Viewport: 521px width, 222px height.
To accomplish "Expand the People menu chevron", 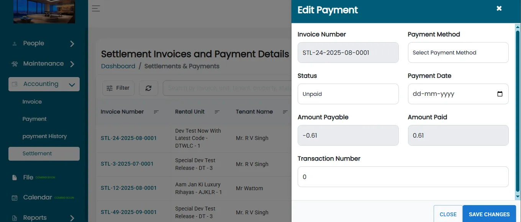I will [x=72, y=44].
